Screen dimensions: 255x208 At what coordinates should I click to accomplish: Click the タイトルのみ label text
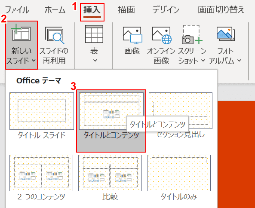(179, 197)
